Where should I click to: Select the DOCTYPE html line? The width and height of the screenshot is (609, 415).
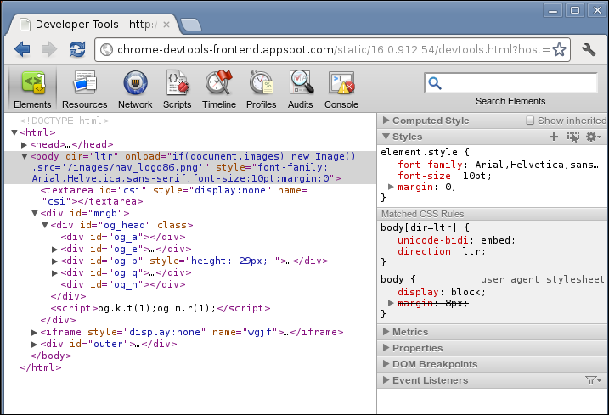65,121
